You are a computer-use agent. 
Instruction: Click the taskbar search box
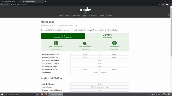coord(20,94)
